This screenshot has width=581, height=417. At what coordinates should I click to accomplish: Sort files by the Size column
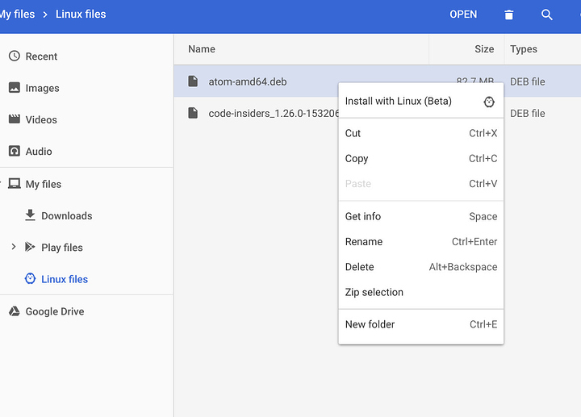484,49
